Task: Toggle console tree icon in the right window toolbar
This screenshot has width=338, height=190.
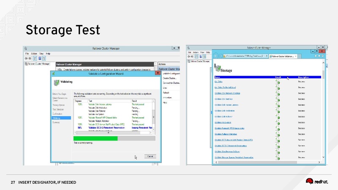Action: click(196, 57)
